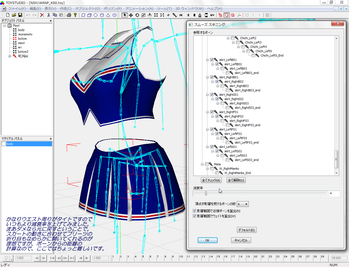Click the IK tool icon
349x267 pixels.
click(181, 15)
